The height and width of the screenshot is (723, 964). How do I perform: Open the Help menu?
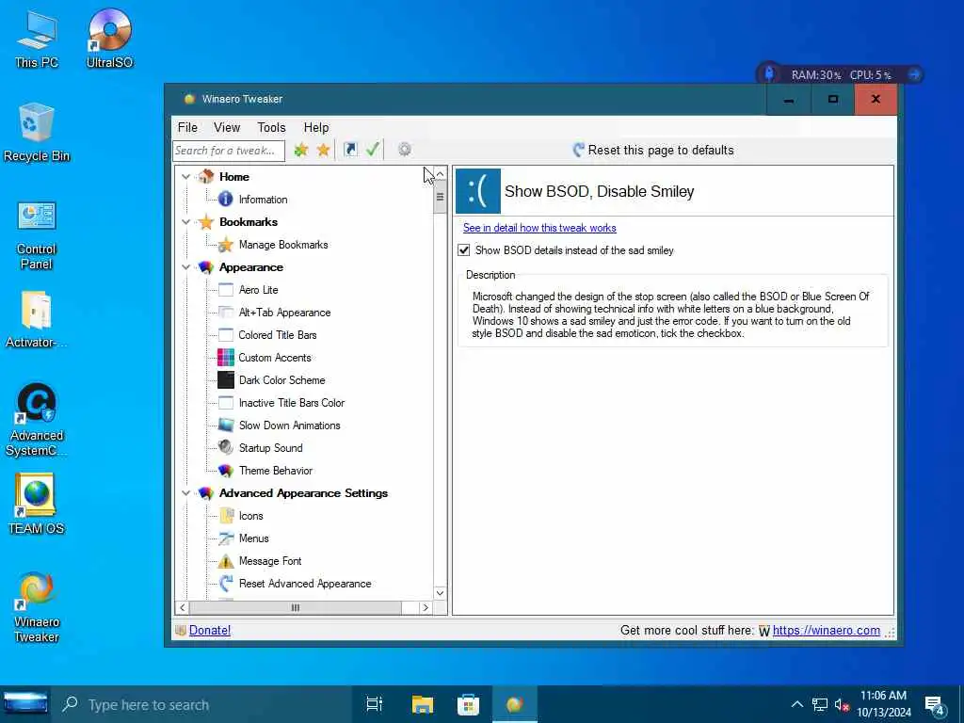click(x=316, y=127)
